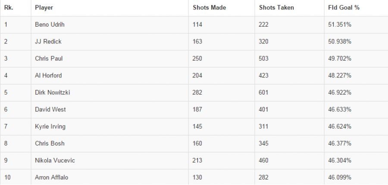Screen dimensions: 388x185
Task: Click the Rk. column header
Action: click(x=8, y=8)
